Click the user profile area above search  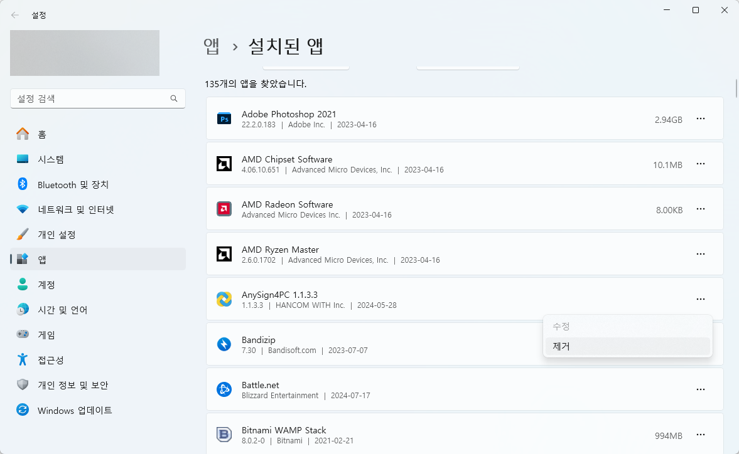pyautogui.click(x=85, y=53)
